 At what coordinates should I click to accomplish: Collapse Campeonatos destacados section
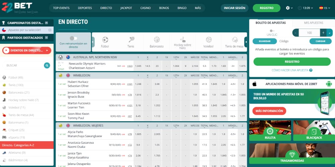47,23
